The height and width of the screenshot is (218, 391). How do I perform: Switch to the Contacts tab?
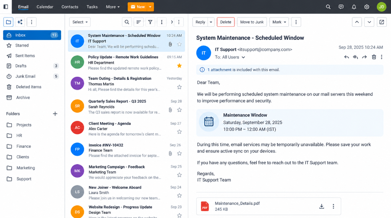click(70, 7)
